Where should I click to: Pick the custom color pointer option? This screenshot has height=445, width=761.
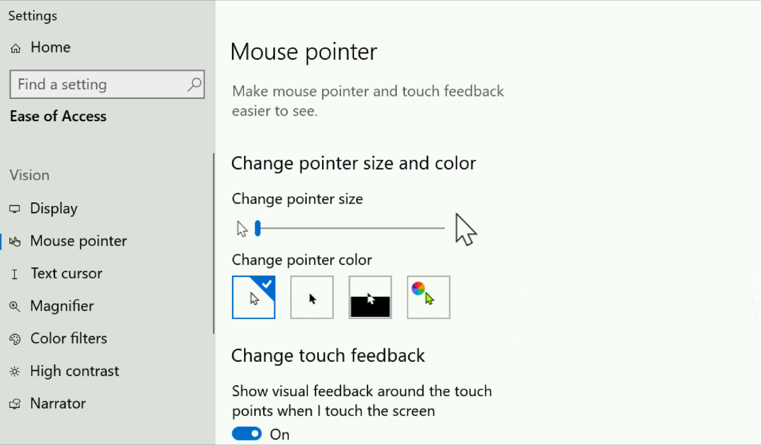coord(428,297)
